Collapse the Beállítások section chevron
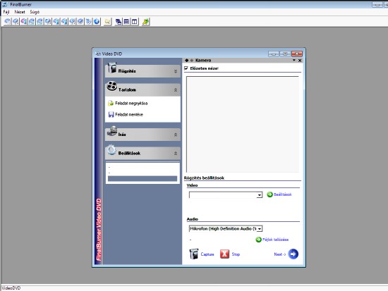Screen dimensions: 388x291 176,154
